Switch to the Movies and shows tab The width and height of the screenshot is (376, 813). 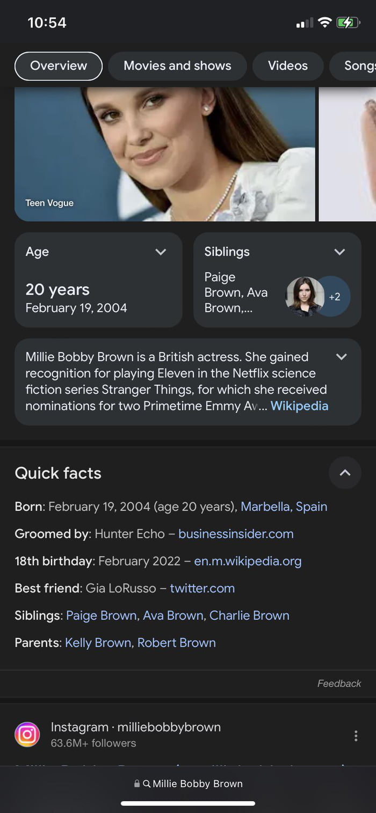click(x=177, y=65)
